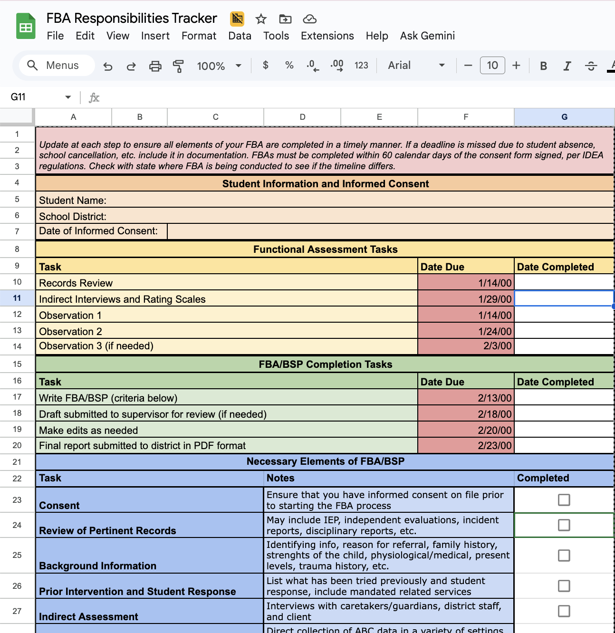Viewport: 615px width, 633px height.
Task: Open the name box dropdown arrow
Action: pos(68,97)
